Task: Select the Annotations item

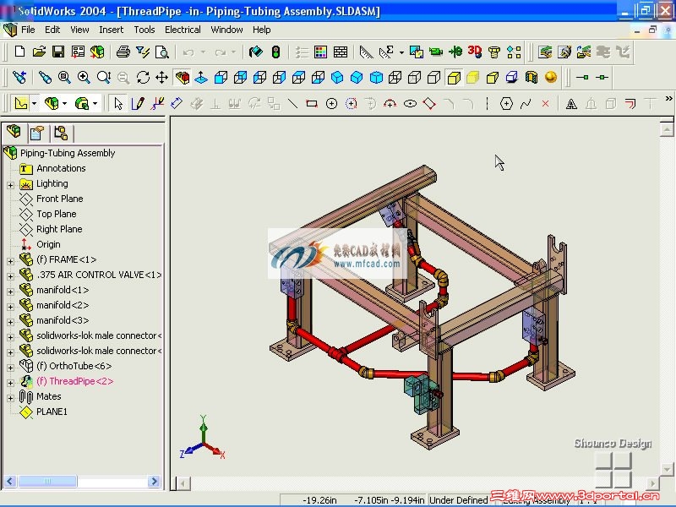Action: [61, 168]
